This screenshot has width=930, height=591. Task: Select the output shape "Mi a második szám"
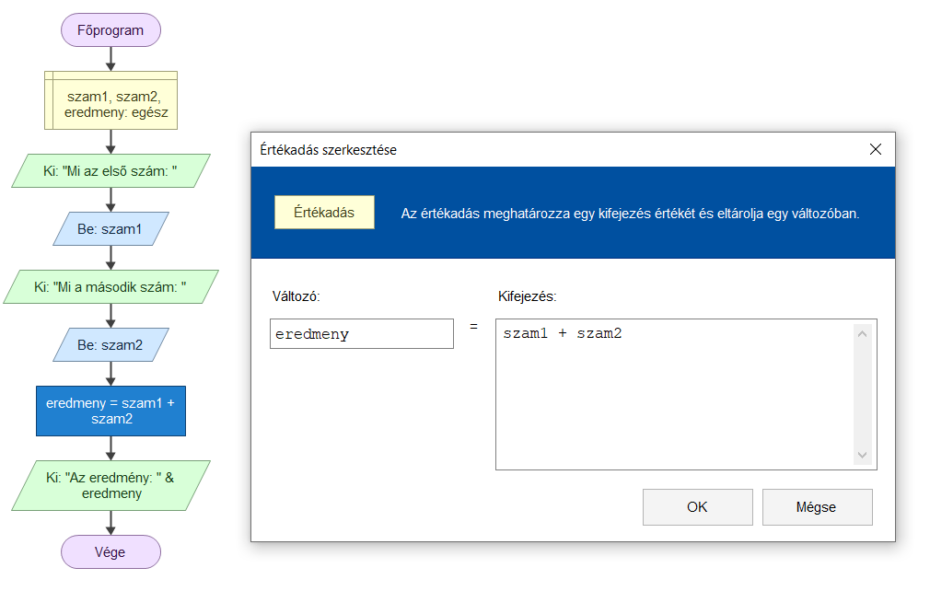coord(110,287)
